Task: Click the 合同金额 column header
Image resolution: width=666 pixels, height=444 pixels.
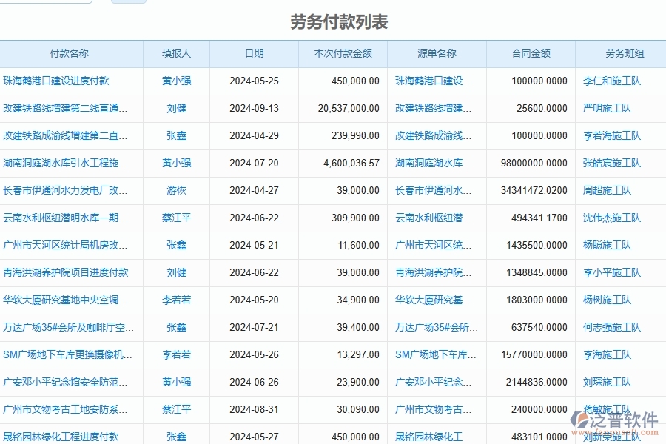Action: 530,53
